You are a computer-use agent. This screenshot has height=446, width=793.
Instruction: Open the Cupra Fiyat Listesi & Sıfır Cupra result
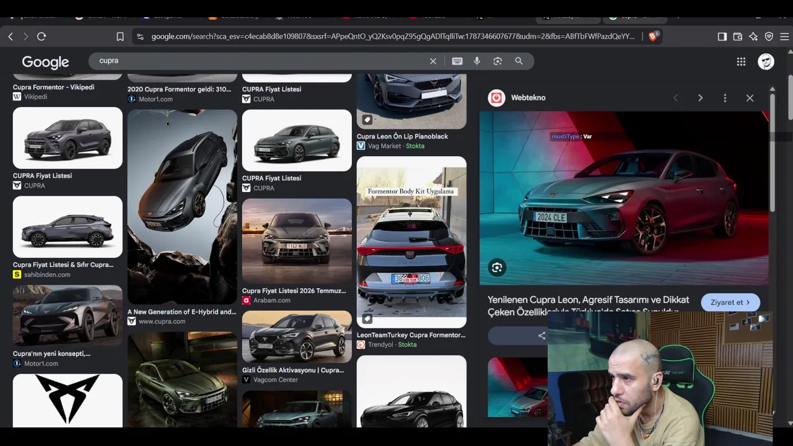63,265
